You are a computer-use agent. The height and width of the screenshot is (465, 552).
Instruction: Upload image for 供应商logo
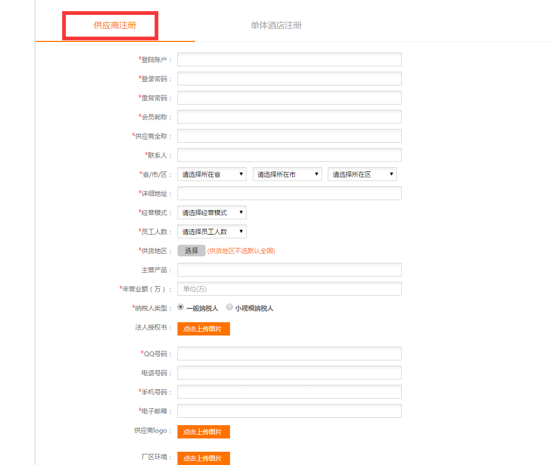pos(203,432)
